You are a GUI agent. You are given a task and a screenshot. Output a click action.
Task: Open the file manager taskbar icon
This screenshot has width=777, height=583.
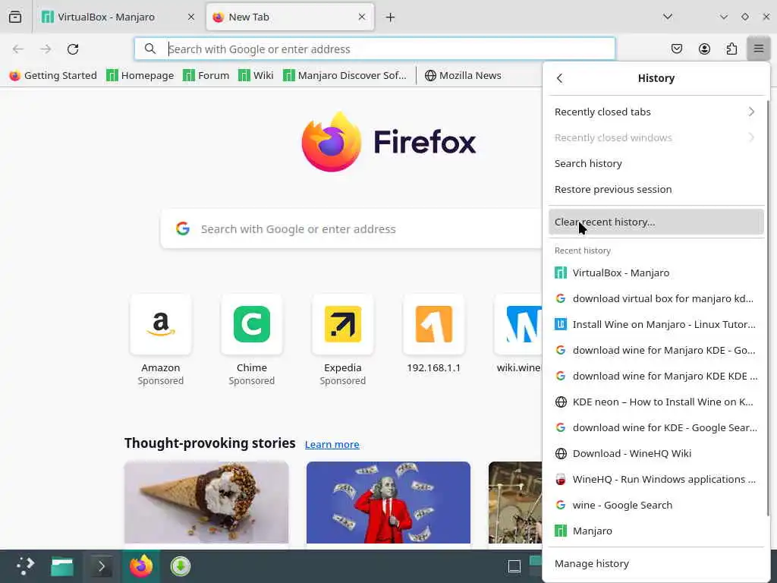[x=62, y=566]
